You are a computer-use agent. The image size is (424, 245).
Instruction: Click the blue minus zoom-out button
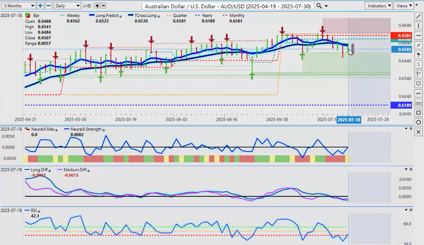click(48, 6)
